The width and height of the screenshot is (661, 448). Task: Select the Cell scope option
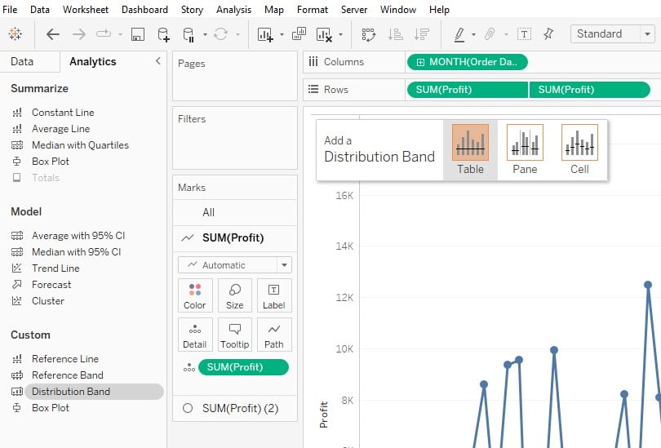click(579, 149)
